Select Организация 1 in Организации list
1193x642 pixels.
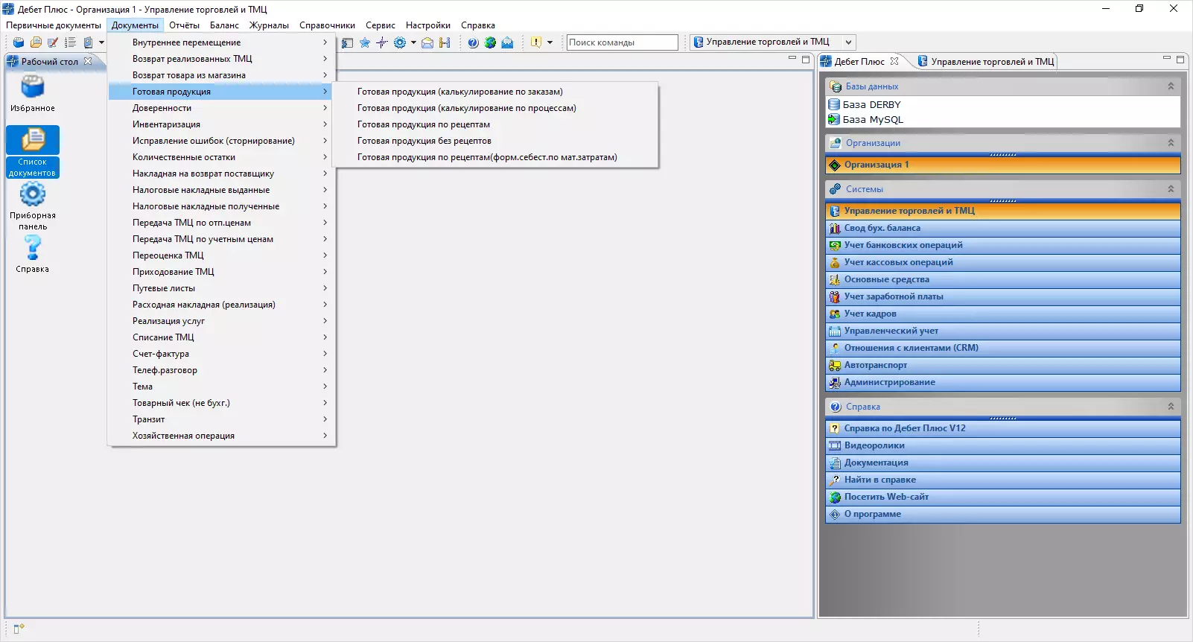[x=1003, y=165]
